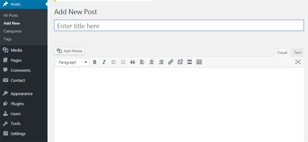Insert a bulleted list
The width and height of the screenshot is (308, 142).
pyautogui.click(x=114, y=62)
